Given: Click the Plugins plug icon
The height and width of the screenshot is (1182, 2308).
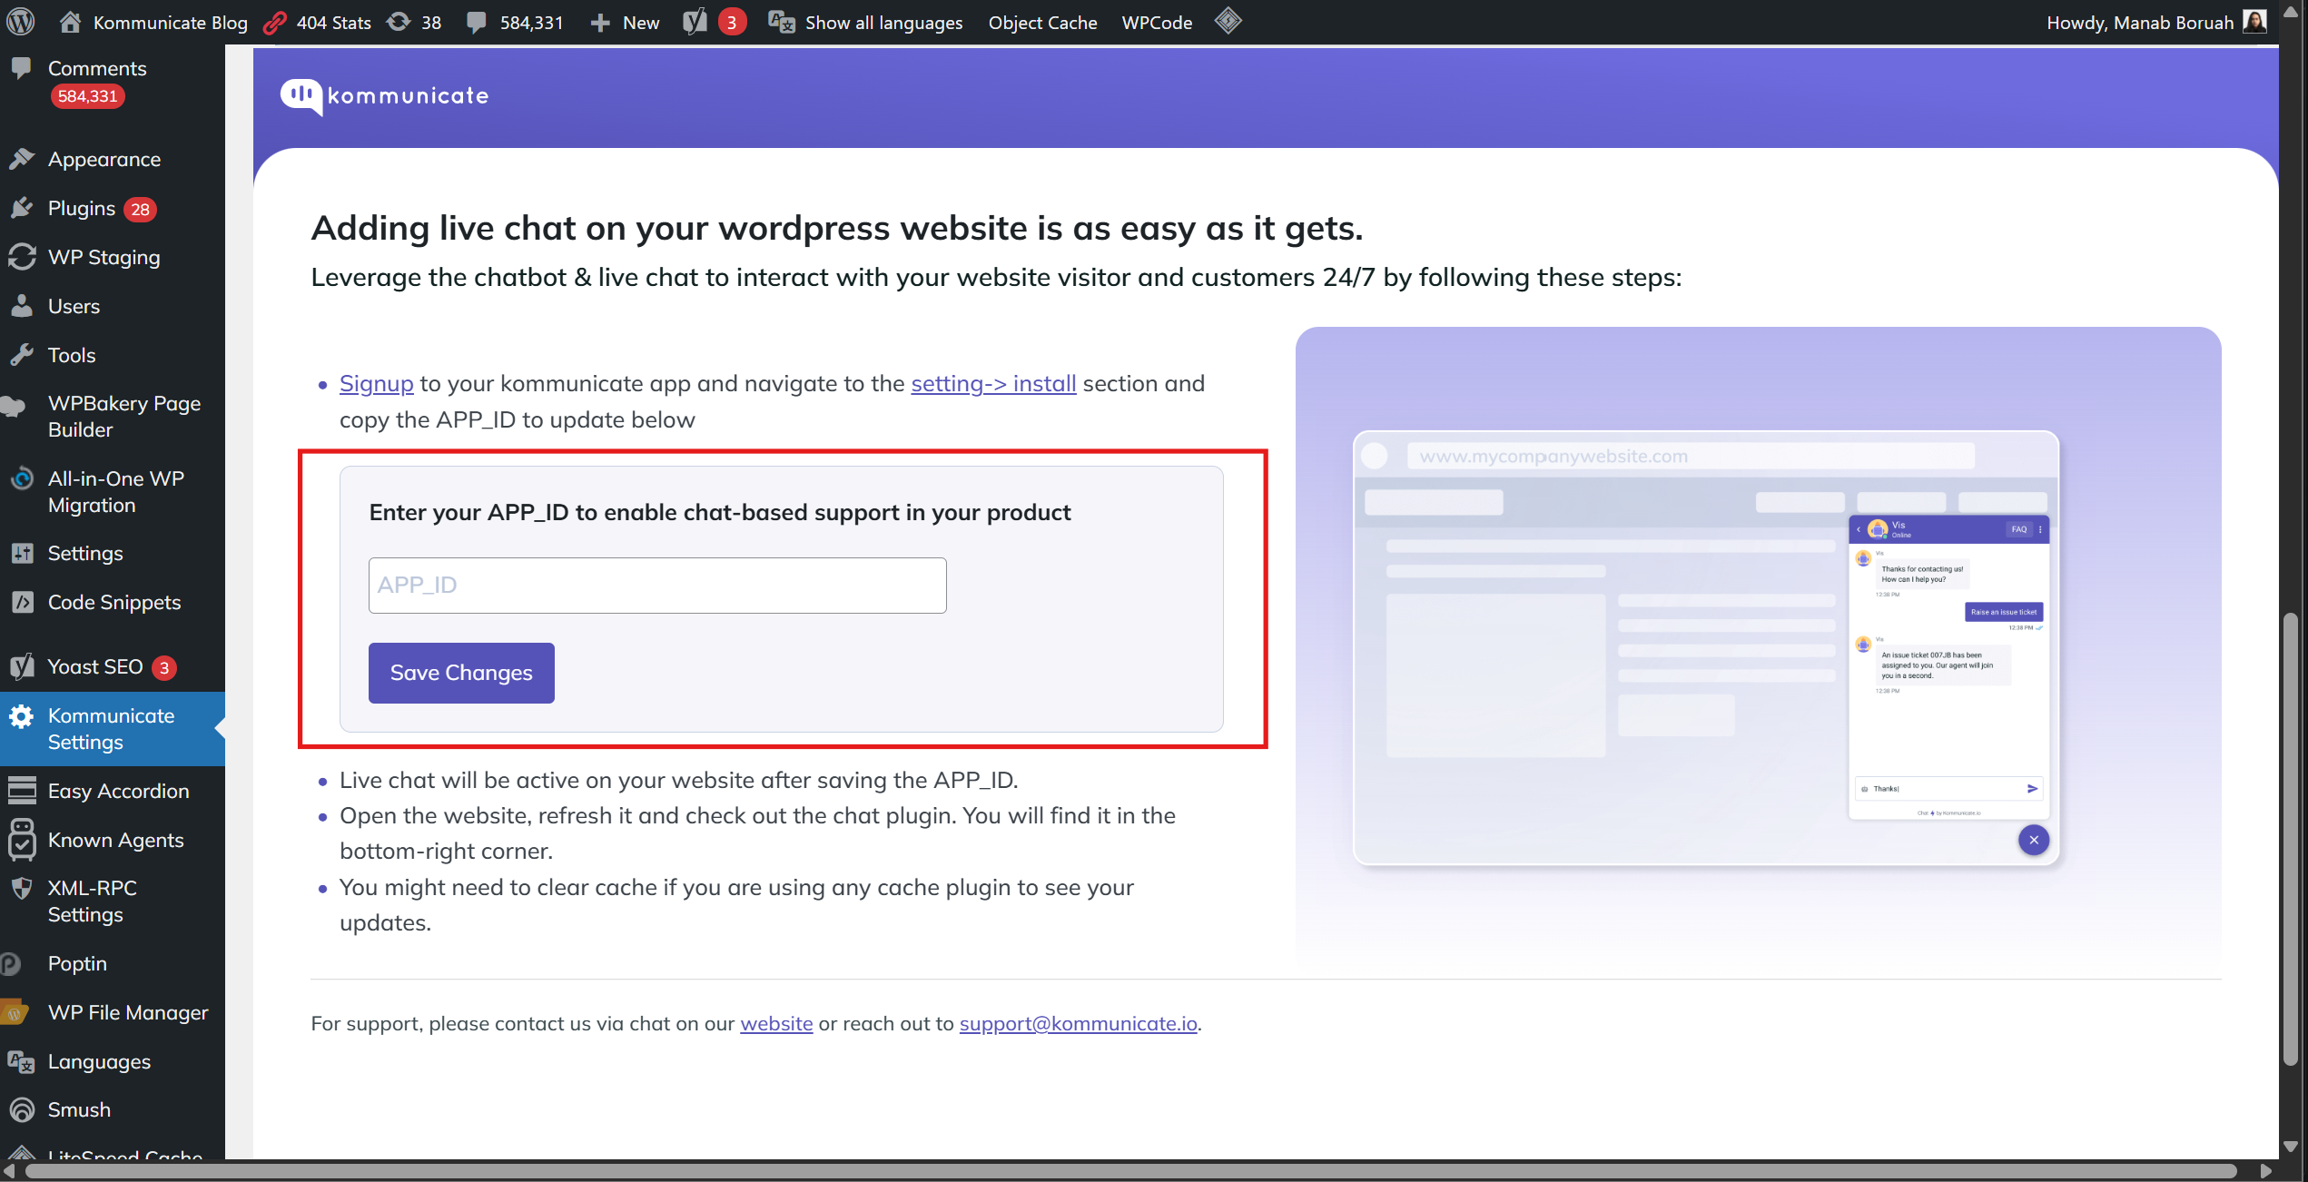Looking at the screenshot, I should point(22,209).
